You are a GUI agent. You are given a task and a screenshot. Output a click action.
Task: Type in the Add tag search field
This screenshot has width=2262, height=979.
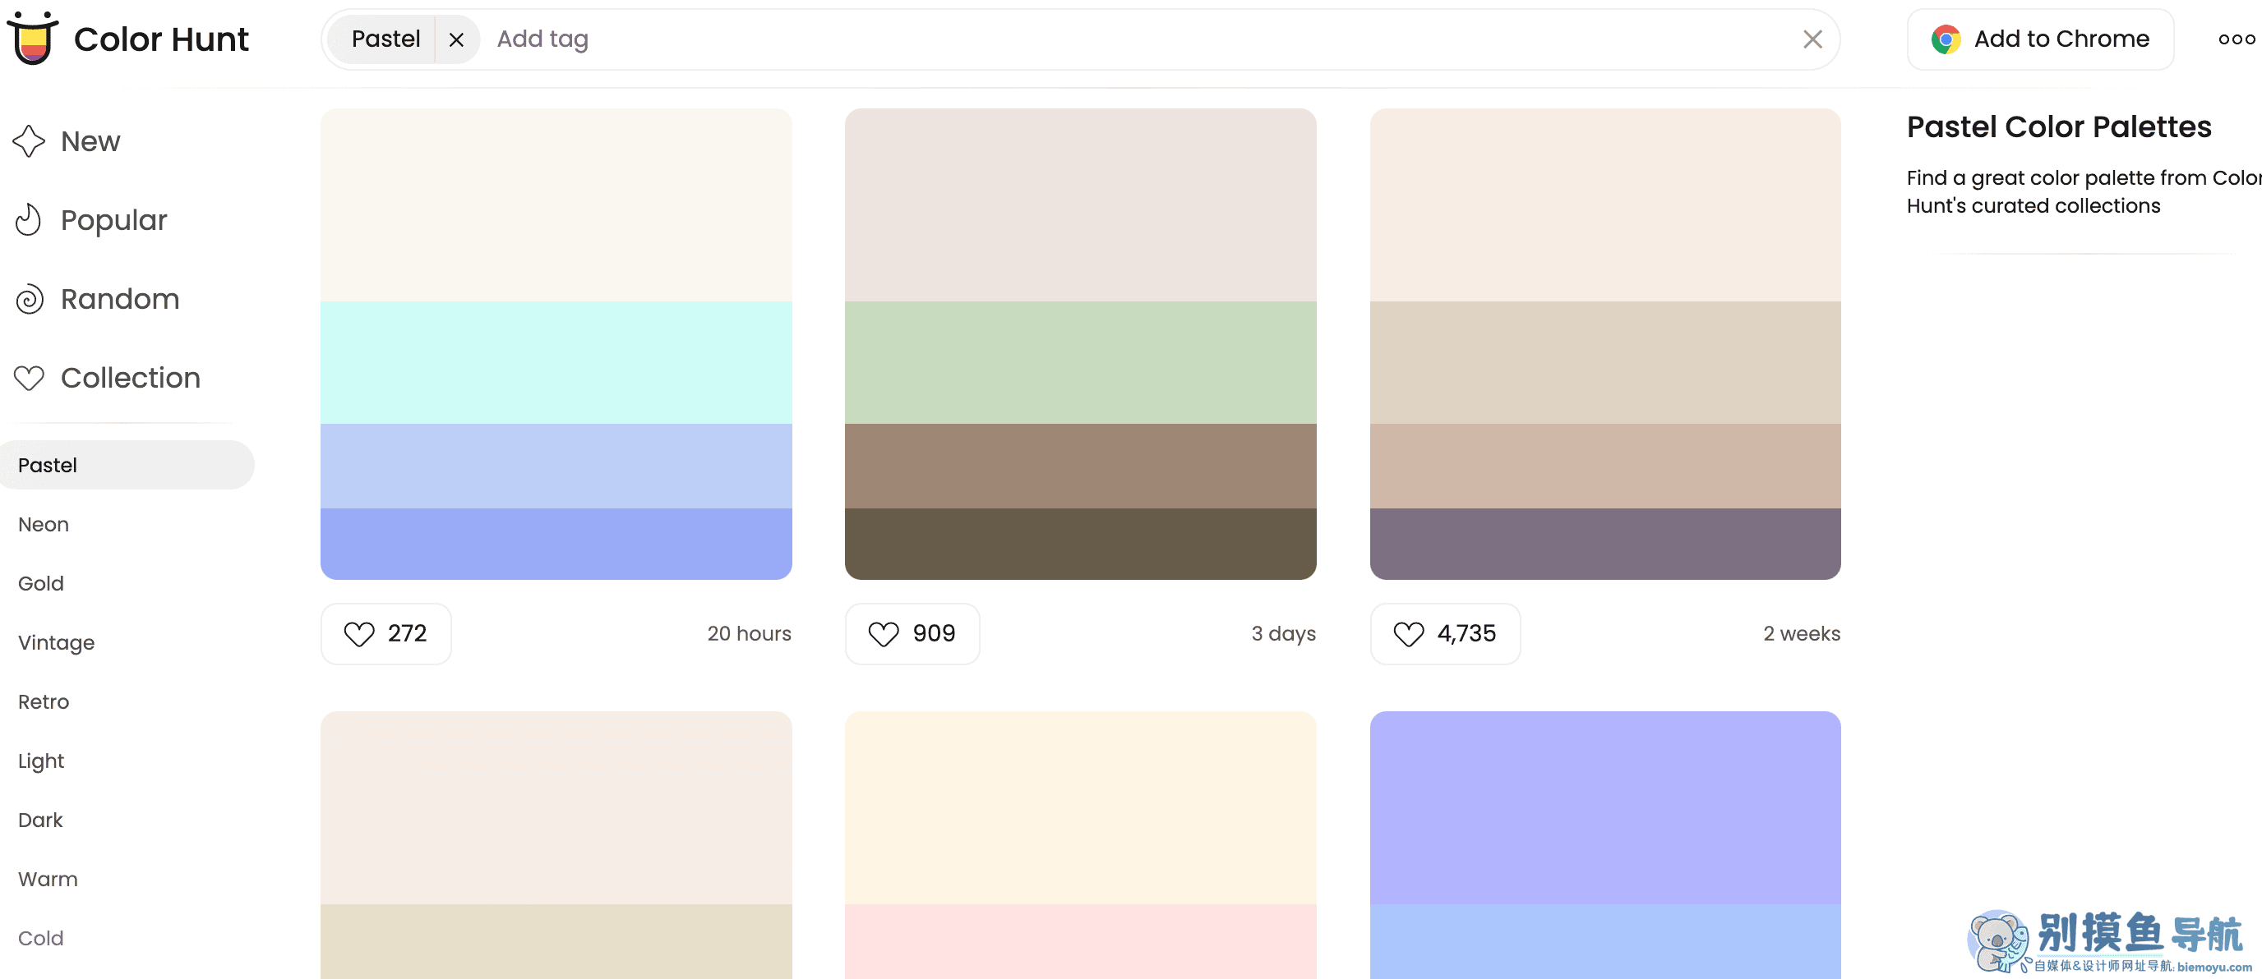[x=1054, y=39]
